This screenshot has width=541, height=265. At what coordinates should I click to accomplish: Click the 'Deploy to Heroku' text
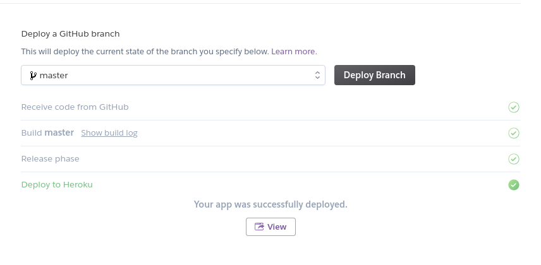(57, 185)
